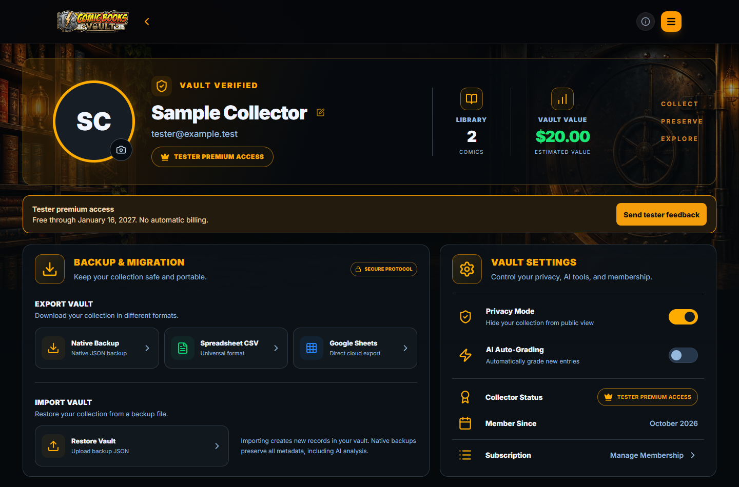Click the Member Since calendar icon
739x487 pixels.
465,423
